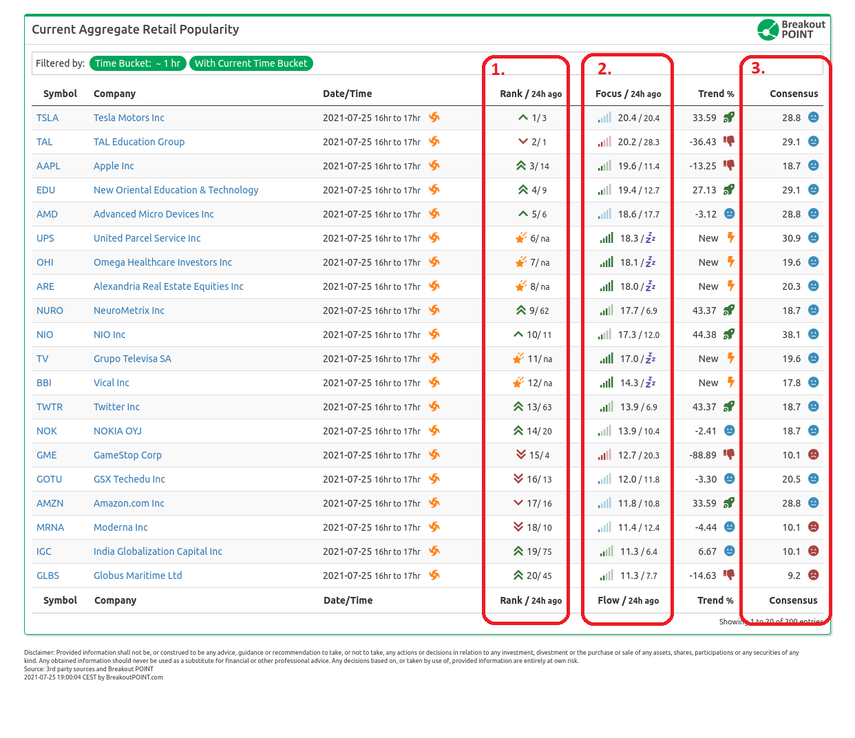Open New Oriental Education & Technology link
Image resolution: width=855 pixels, height=738 pixels.
[x=176, y=190]
